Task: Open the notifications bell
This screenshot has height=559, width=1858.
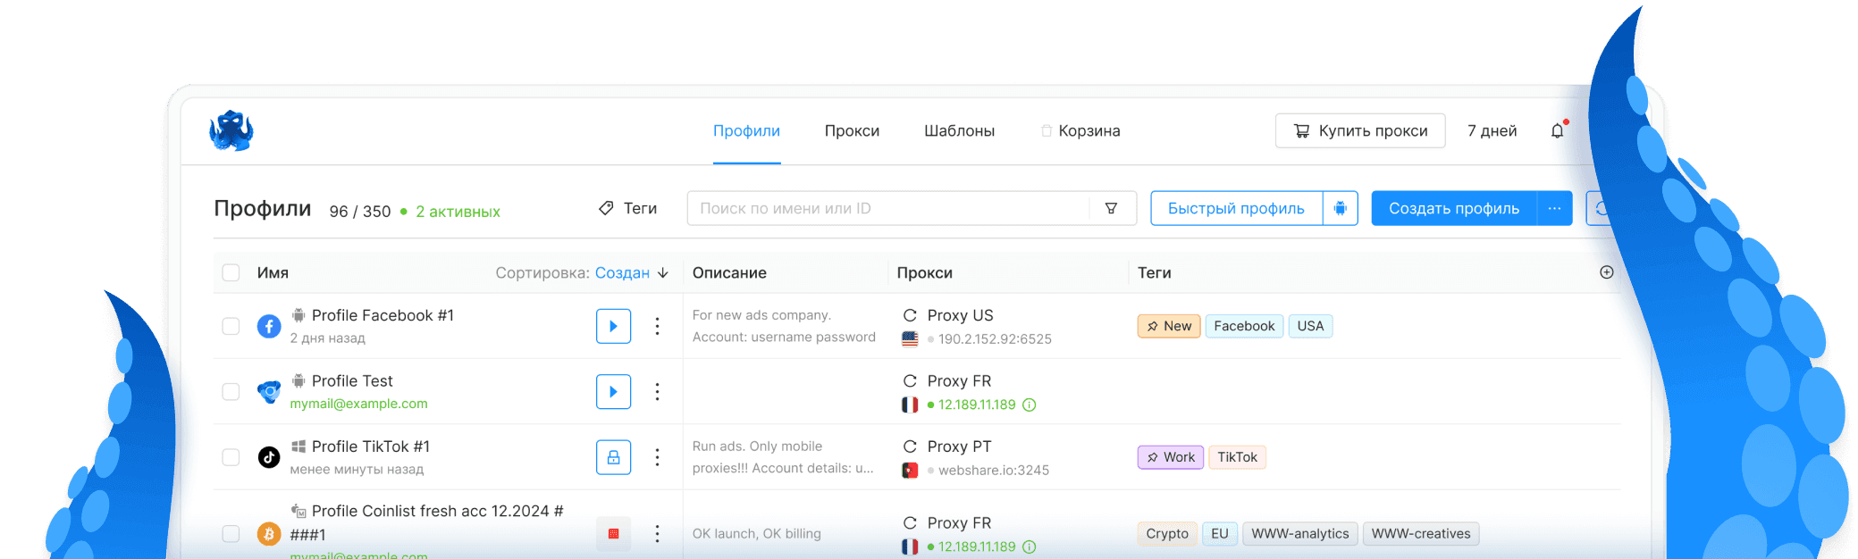Action: pyautogui.click(x=1558, y=130)
